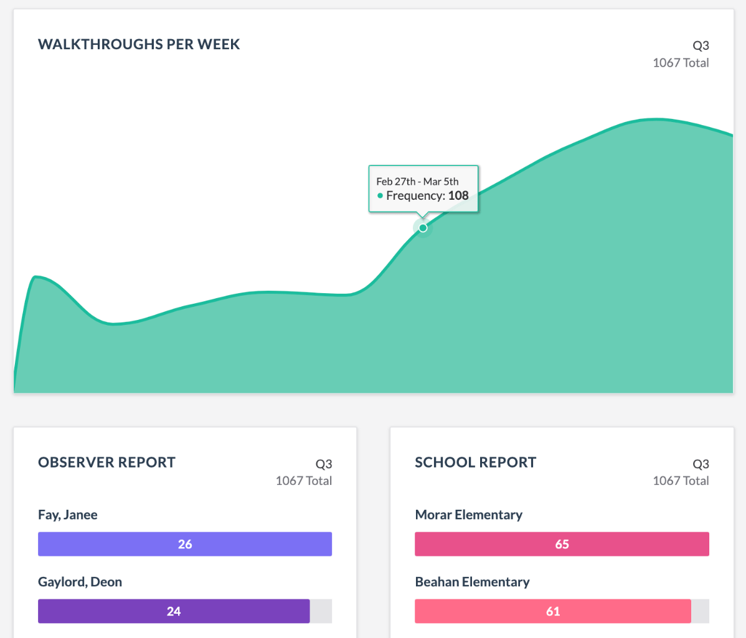Click the highlighted data point on the chart line
The width and height of the screenshot is (746, 638).
pyautogui.click(x=423, y=228)
